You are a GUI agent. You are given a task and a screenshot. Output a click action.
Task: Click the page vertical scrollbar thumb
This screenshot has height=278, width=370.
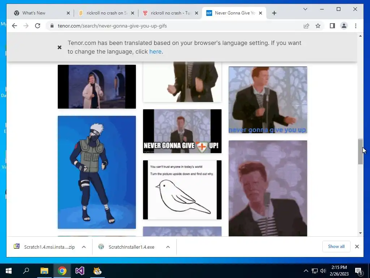tap(360, 151)
